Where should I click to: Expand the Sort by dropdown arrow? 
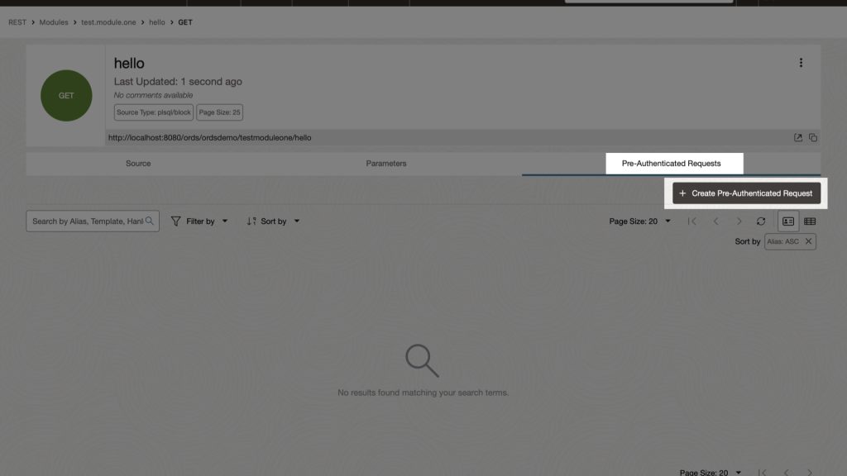(x=297, y=221)
